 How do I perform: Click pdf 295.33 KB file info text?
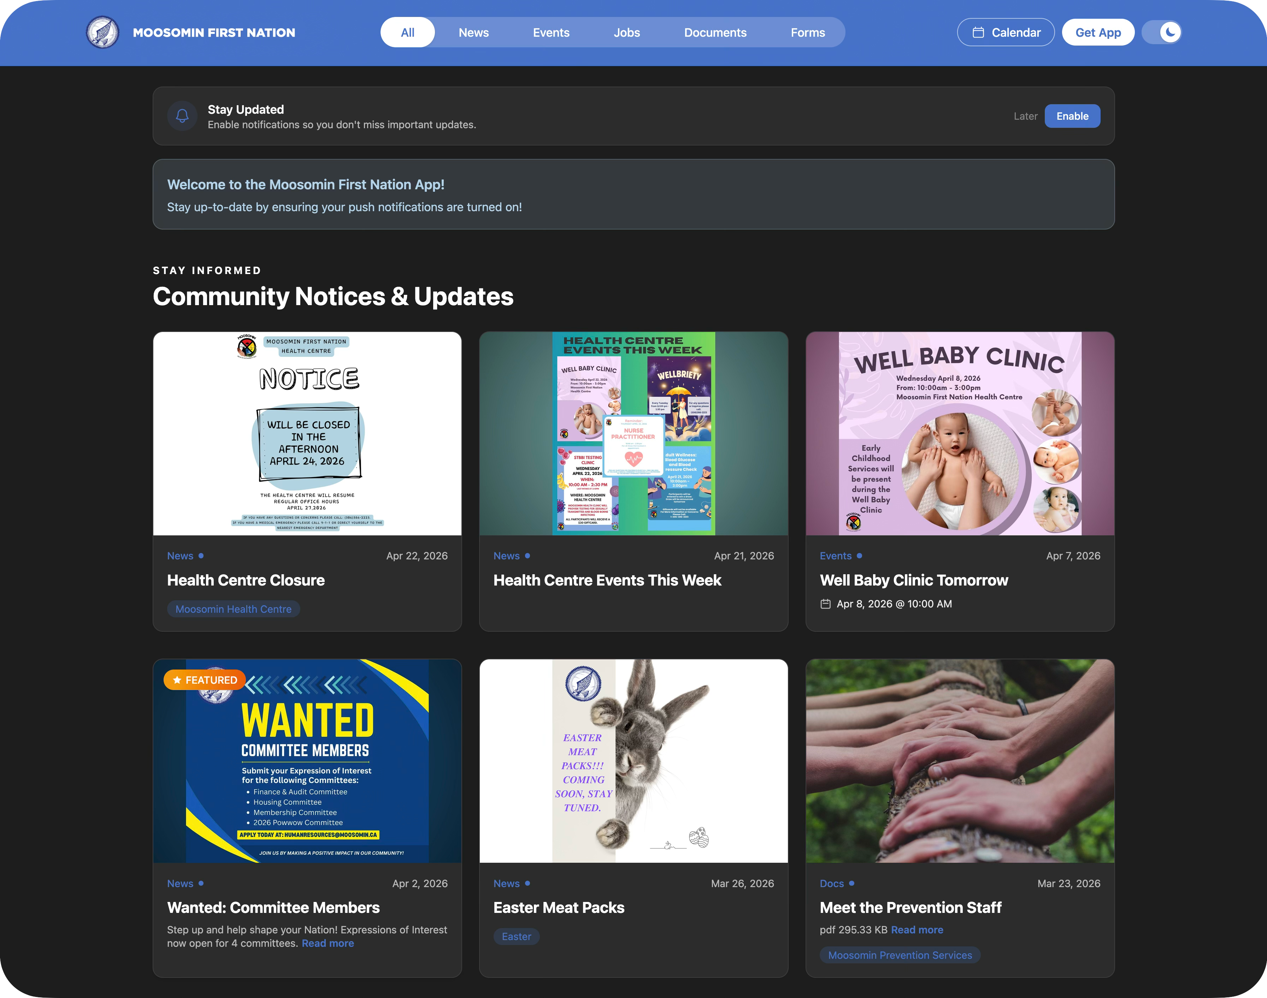[x=854, y=929]
